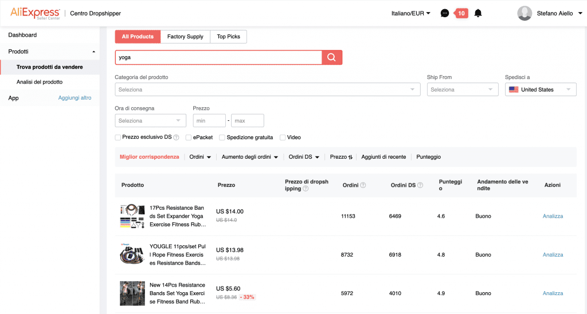The image size is (587, 314).
Task: Expand the Ordini DS sort dropdown
Action: [304, 157]
